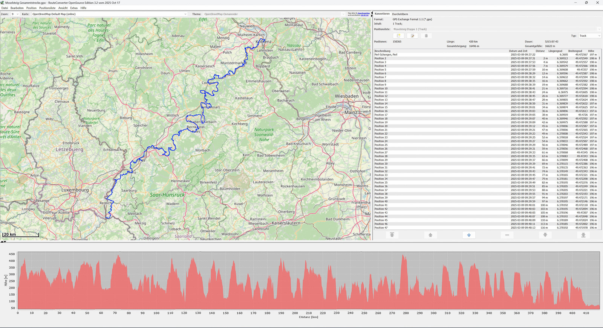The width and height of the screenshot is (603, 328).
Task: Open the Extras menu
Action: (x=74, y=8)
